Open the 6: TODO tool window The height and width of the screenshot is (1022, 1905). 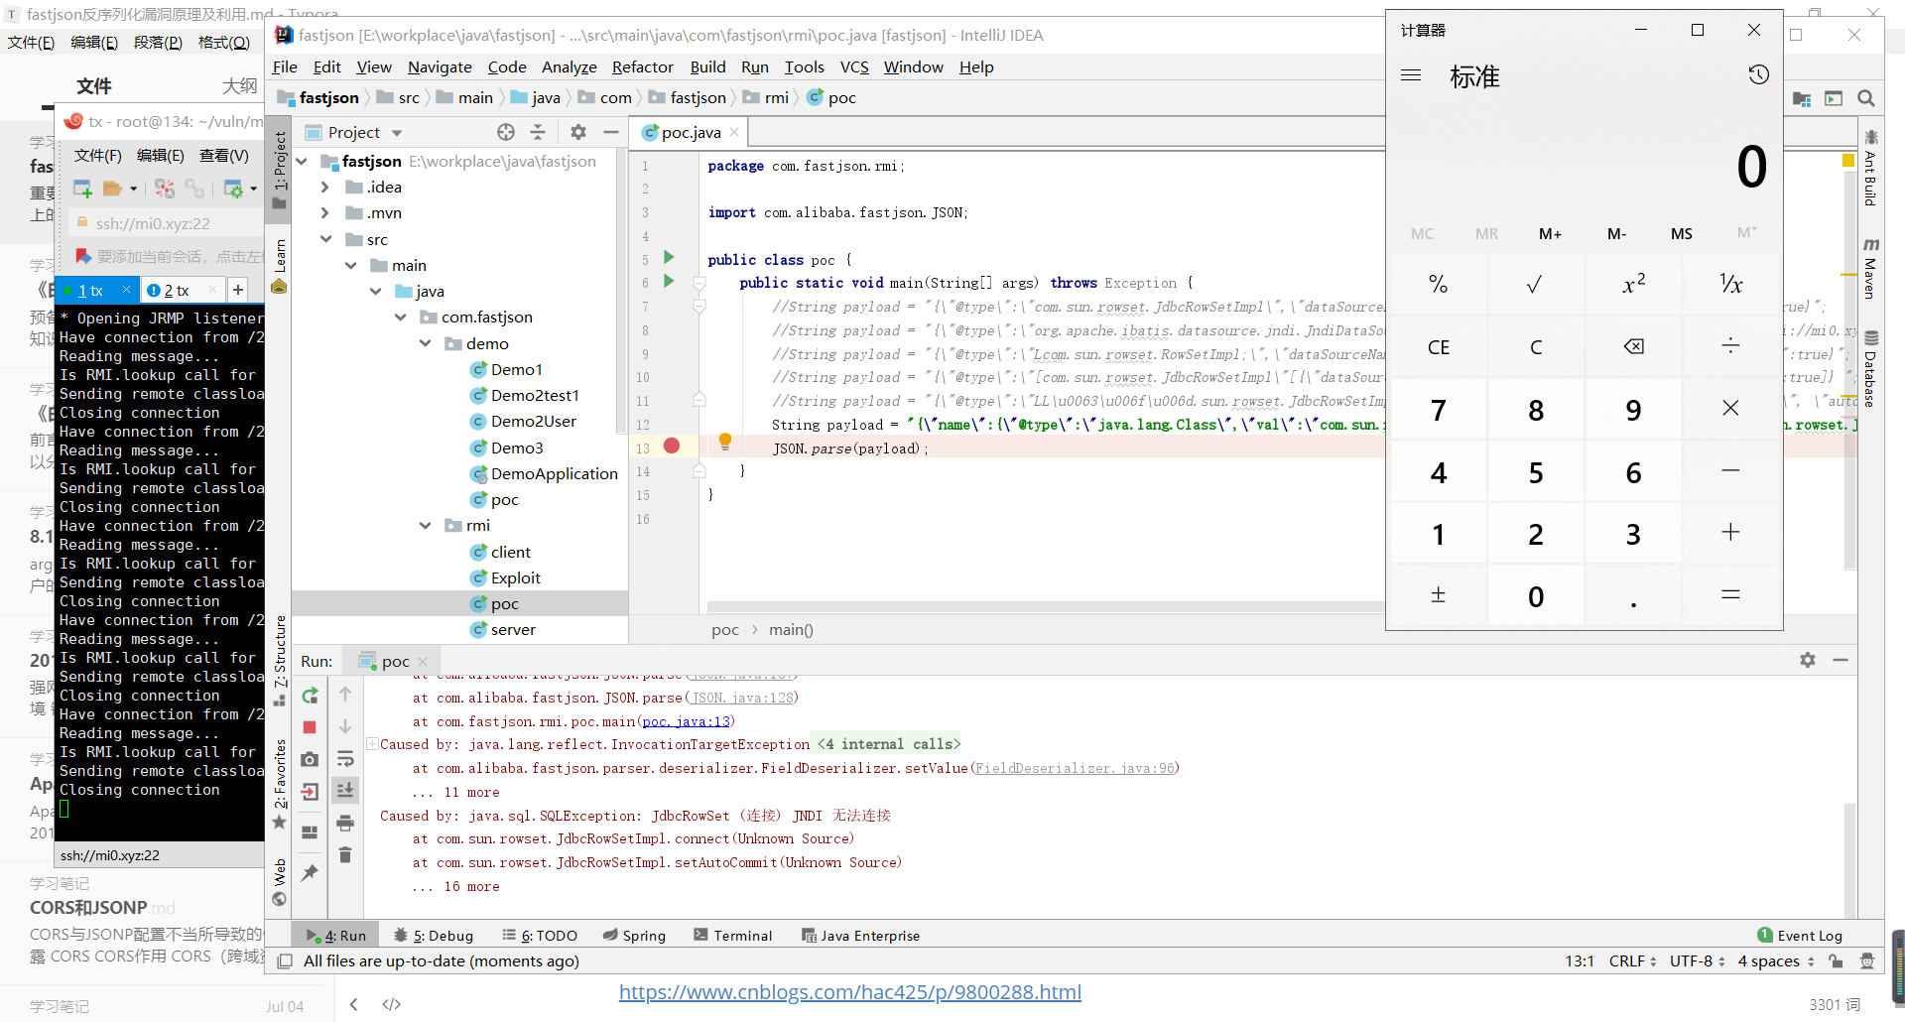(x=540, y=935)
